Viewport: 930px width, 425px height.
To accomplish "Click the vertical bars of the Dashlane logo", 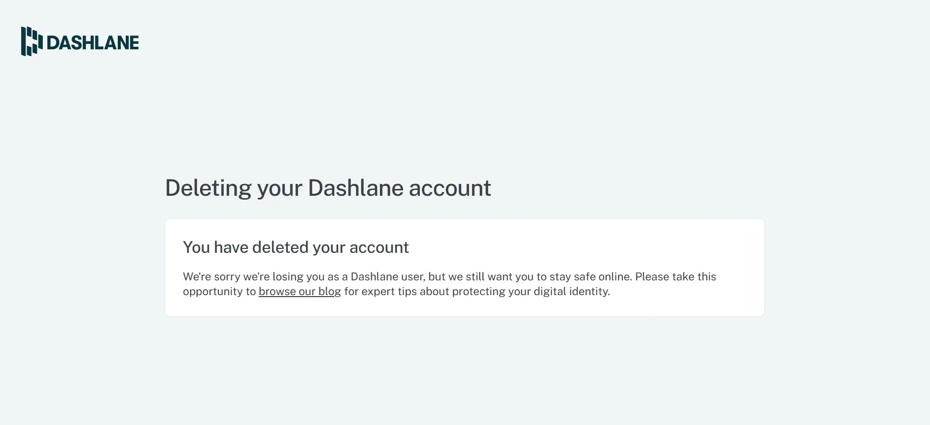I will [x=31, y=42].
